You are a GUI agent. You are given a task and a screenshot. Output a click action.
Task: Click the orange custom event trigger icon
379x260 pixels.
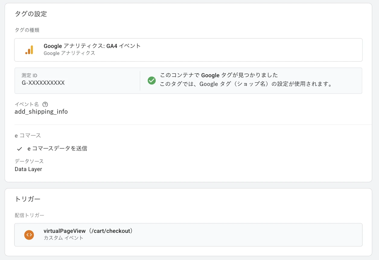coord(29,235)
